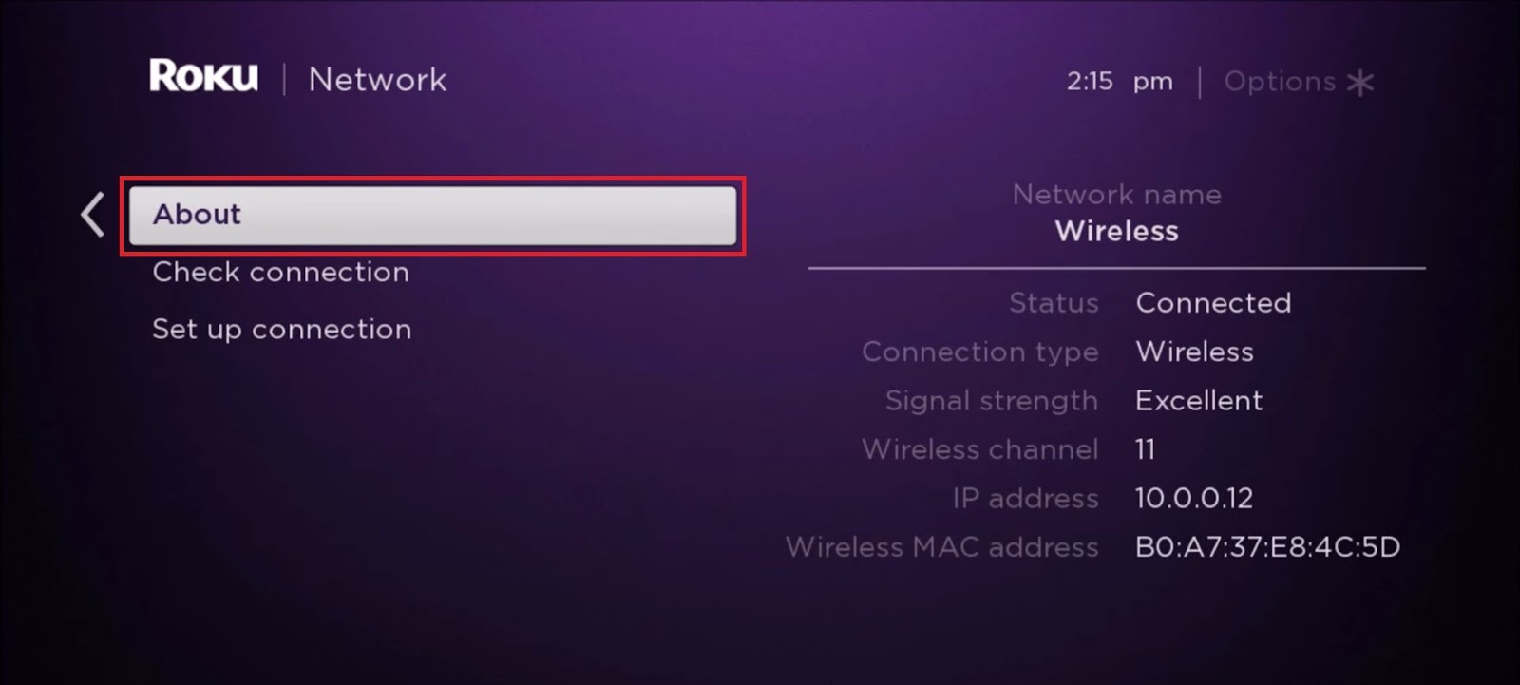Select the About menu item
This screenshot has width=1520, height=685.
coord(432,215)
